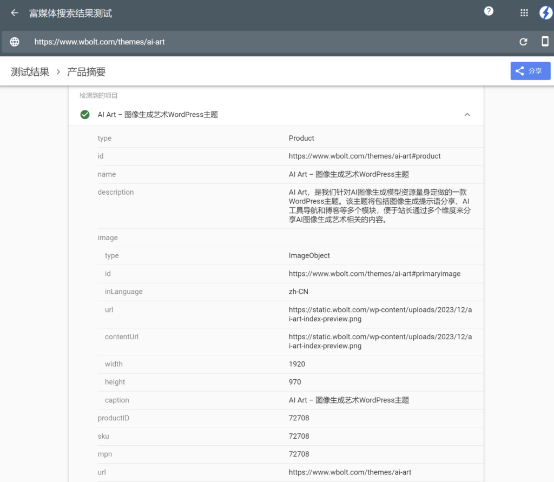Open the help question mark icon
This screenshot has width=554, height=482.
pyautogui.click(x=489, y=11)
